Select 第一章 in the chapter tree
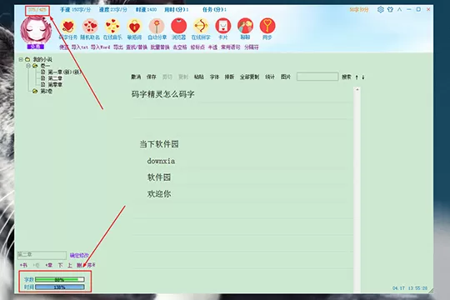Image resolution: width=450 pixels, height=300 pixels. coord(64,72)
